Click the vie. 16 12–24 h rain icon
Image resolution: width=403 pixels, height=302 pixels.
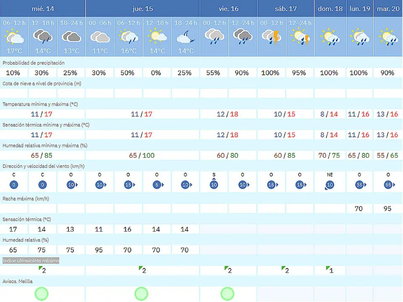point(243,37)
